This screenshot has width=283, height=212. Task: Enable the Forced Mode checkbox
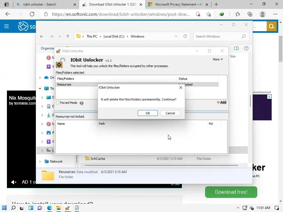click(57, 103)
